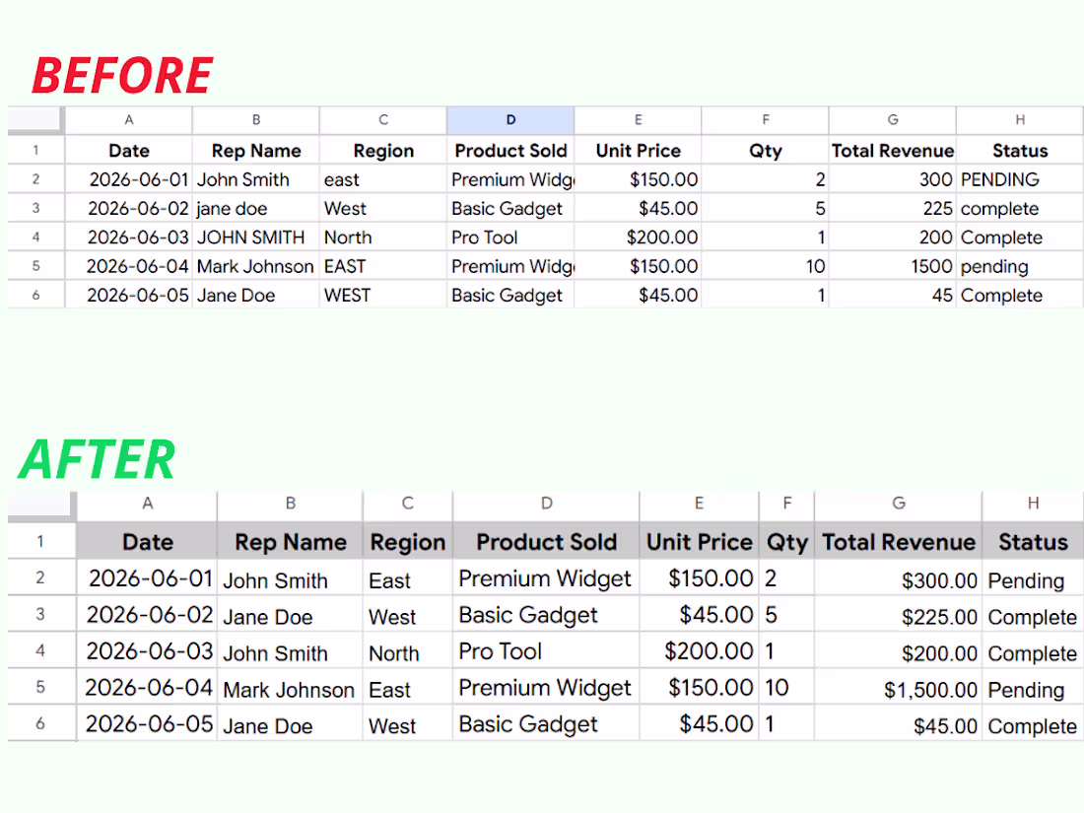The width and height of the screenshot is (1084, 813).
Task: Click 'Rep Name' header cell in BEFORE table
Action: (256, 151)
